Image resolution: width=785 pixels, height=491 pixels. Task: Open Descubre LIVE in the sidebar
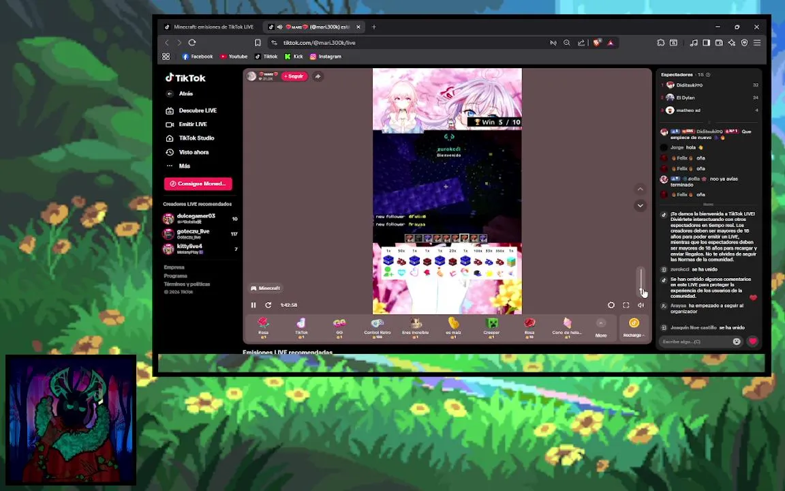pos(191,110)
